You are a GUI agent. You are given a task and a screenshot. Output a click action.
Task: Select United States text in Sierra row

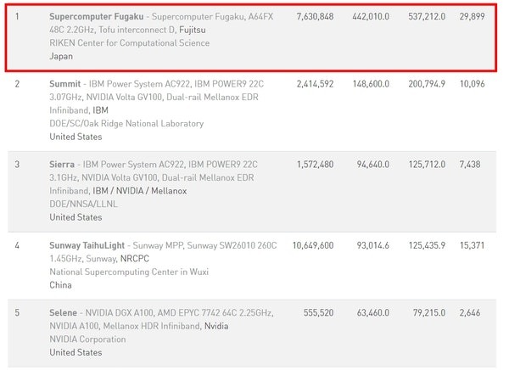click(x=76, y=217)
